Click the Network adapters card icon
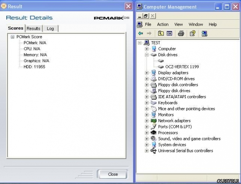This screenshot has width=241, height=184. 154,121
